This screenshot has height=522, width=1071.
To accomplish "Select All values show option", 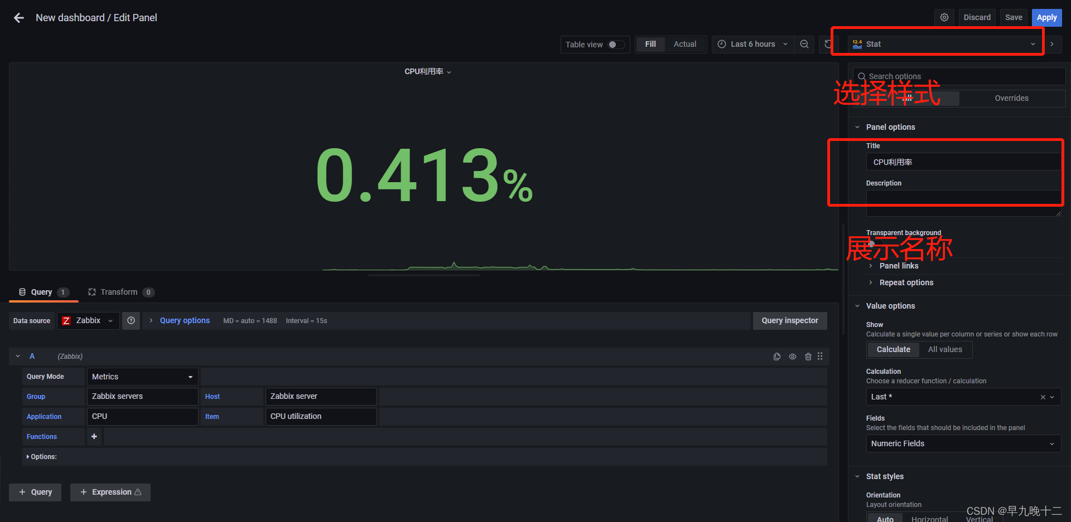I will tap(945, 349).
